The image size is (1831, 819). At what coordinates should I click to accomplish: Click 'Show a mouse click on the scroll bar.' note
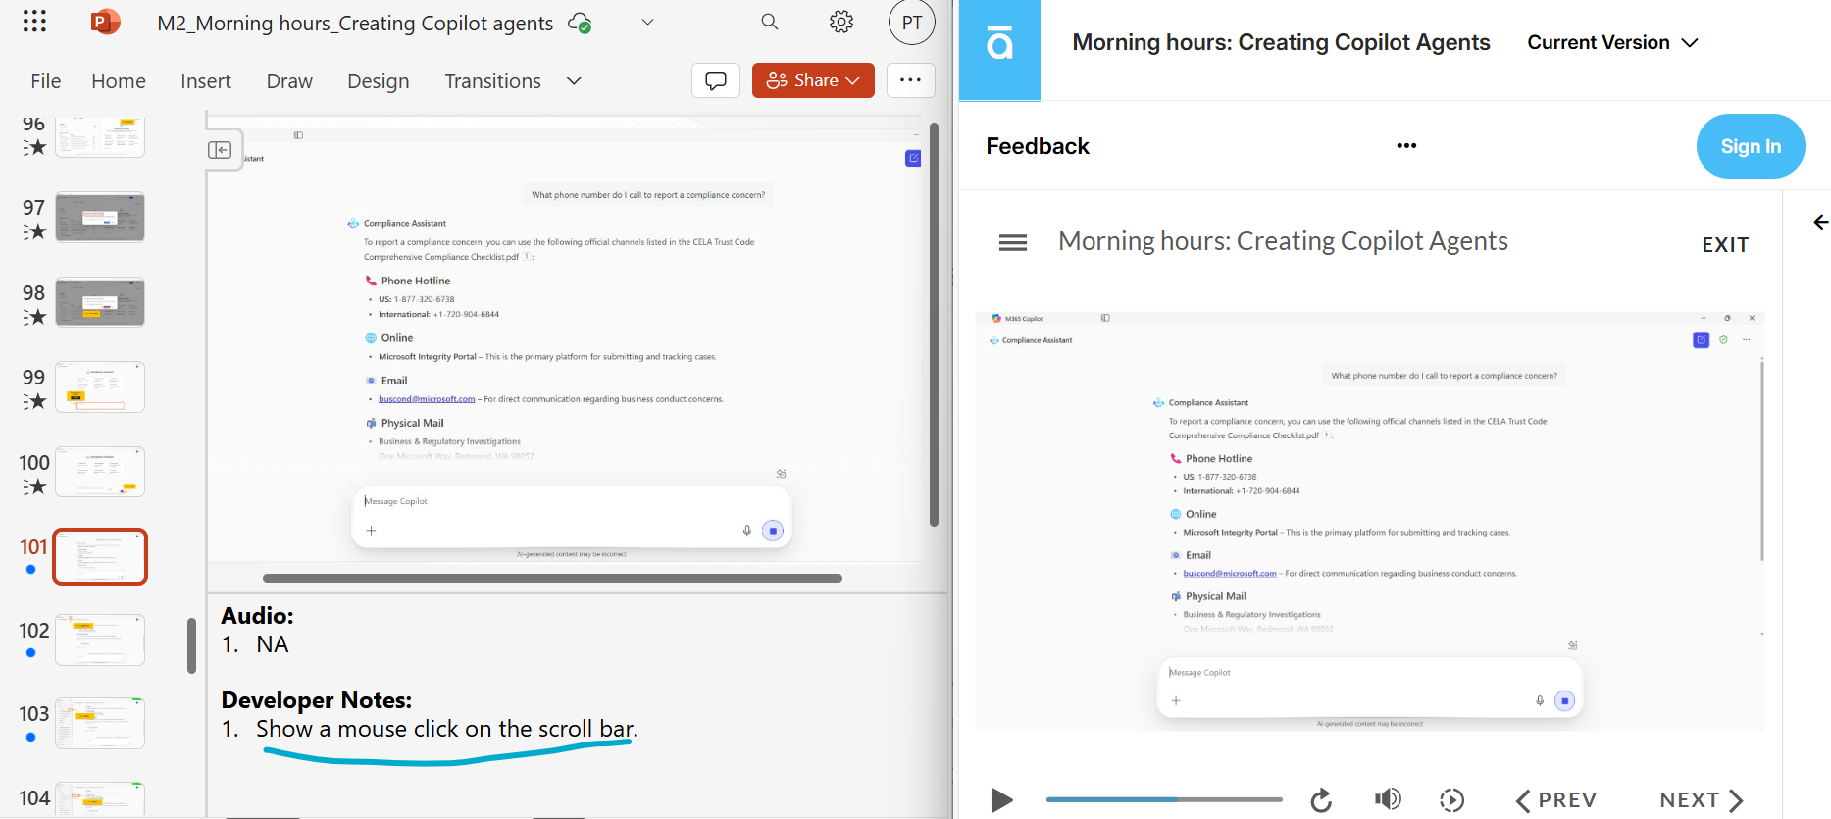tap(447, 729)
